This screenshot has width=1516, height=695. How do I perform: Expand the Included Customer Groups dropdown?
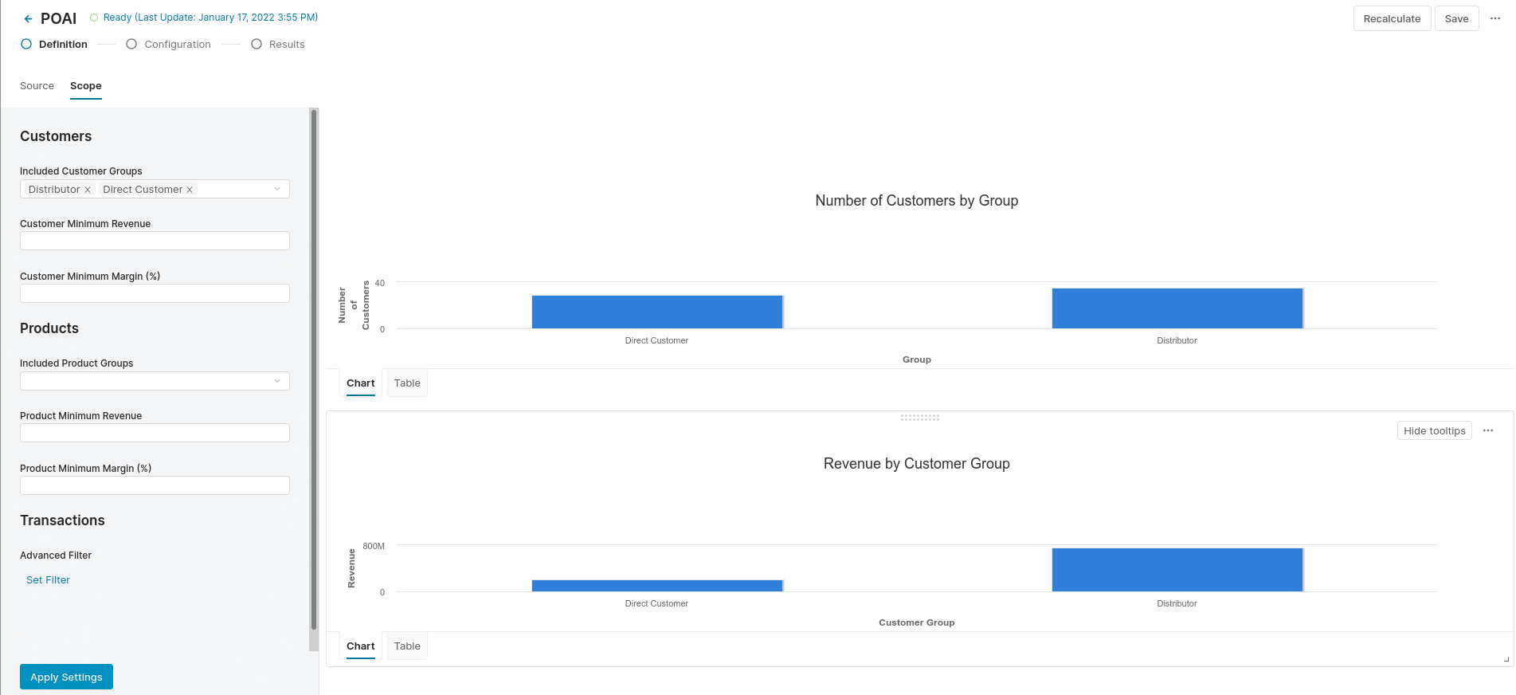(x=276, y=189)
